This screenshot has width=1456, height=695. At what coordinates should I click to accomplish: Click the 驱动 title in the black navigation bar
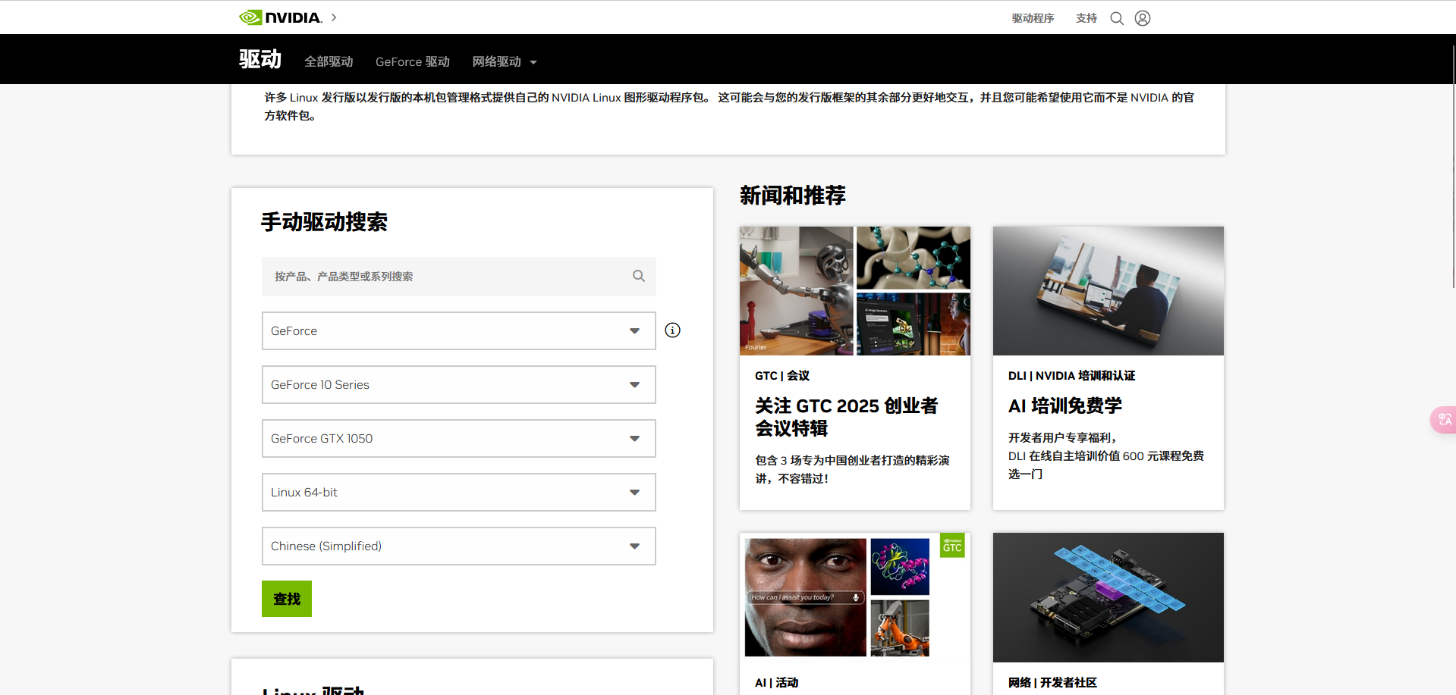260,59
